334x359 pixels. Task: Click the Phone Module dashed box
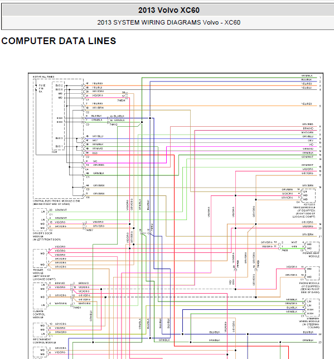[312, 273]
